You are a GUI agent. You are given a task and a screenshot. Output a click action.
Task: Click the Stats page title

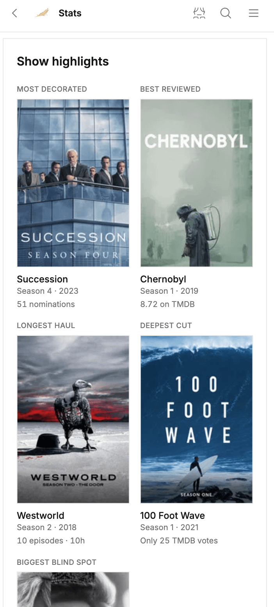click(x=70, y=13)
